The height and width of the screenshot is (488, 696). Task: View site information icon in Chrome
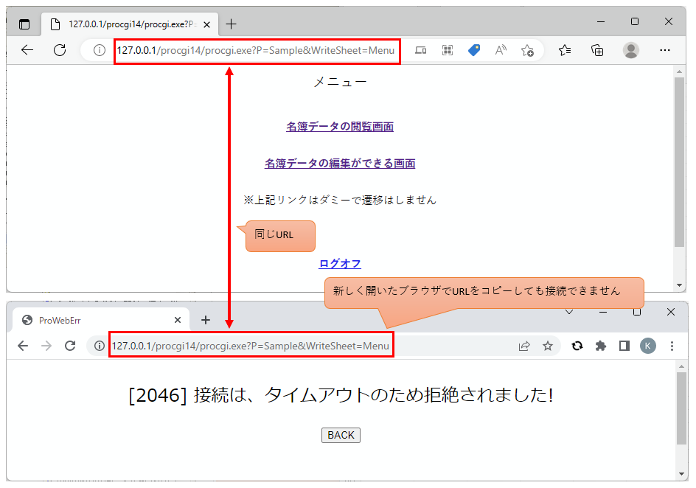(x=100, y=346)
